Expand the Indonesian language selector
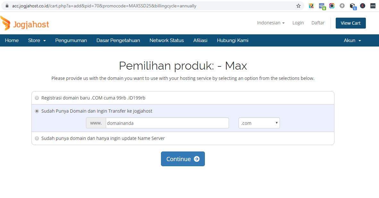Image resolution: width=379 pixels, height=198 pixels. 271,23
